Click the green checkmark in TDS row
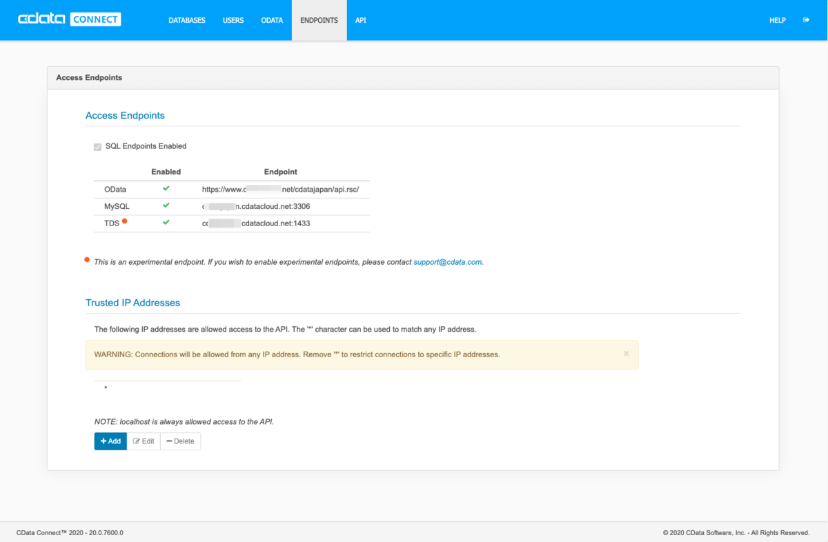 click(166, 223)
